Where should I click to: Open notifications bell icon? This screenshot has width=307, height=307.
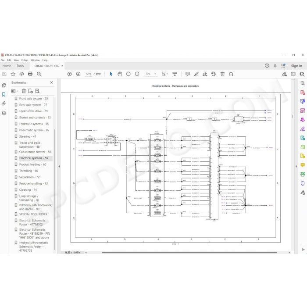(275, 66)
